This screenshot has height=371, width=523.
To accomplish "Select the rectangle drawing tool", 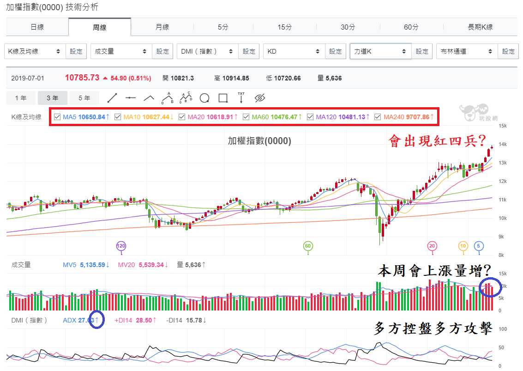I will pyautogui.click(x=223, y=98).
